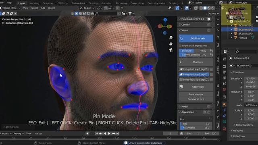258x145 pixels.
Task: Toggle viewport overlays button
Action: (187, 8)
